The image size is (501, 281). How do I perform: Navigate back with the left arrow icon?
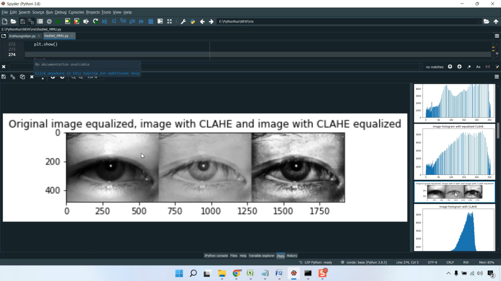[x=202, y=21]
